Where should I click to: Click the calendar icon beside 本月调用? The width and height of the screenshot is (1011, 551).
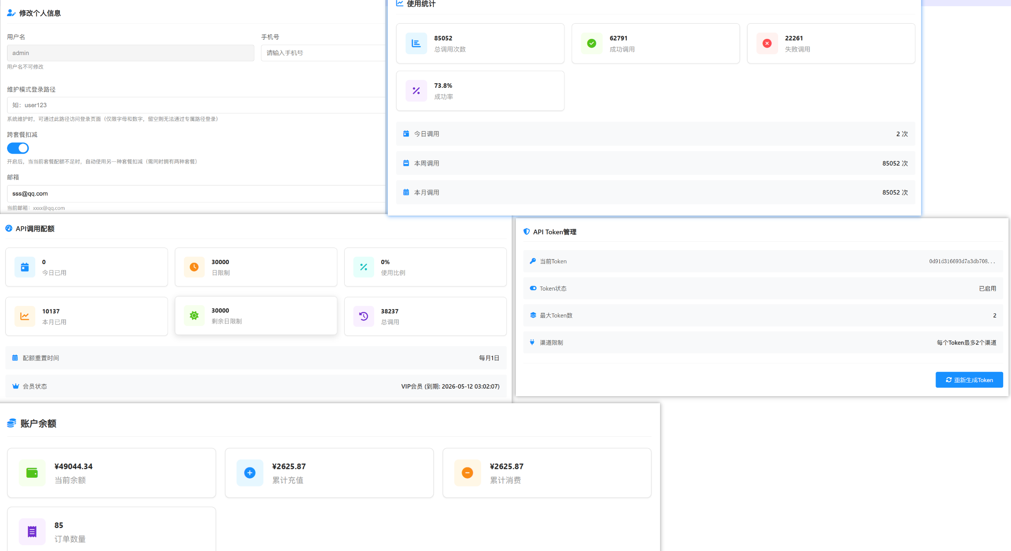click(x=406, y=192)
